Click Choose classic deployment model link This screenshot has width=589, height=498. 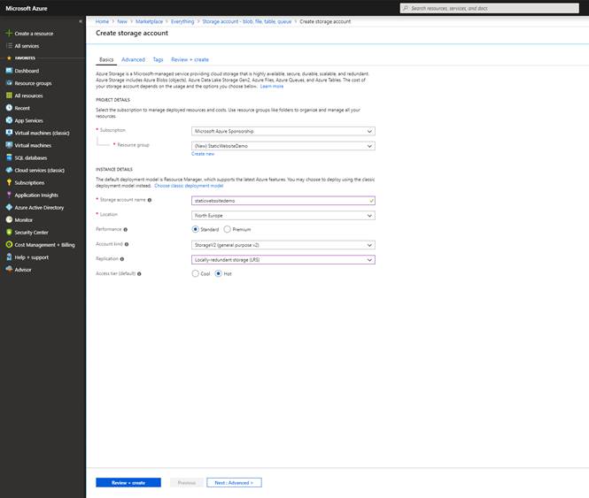(x=189, y=186)
